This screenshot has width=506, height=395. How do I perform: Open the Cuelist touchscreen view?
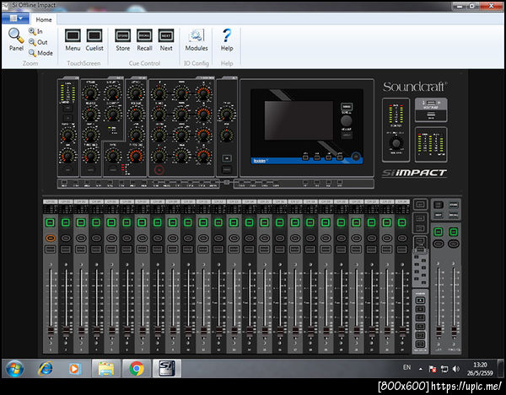[x=94, y=36]
